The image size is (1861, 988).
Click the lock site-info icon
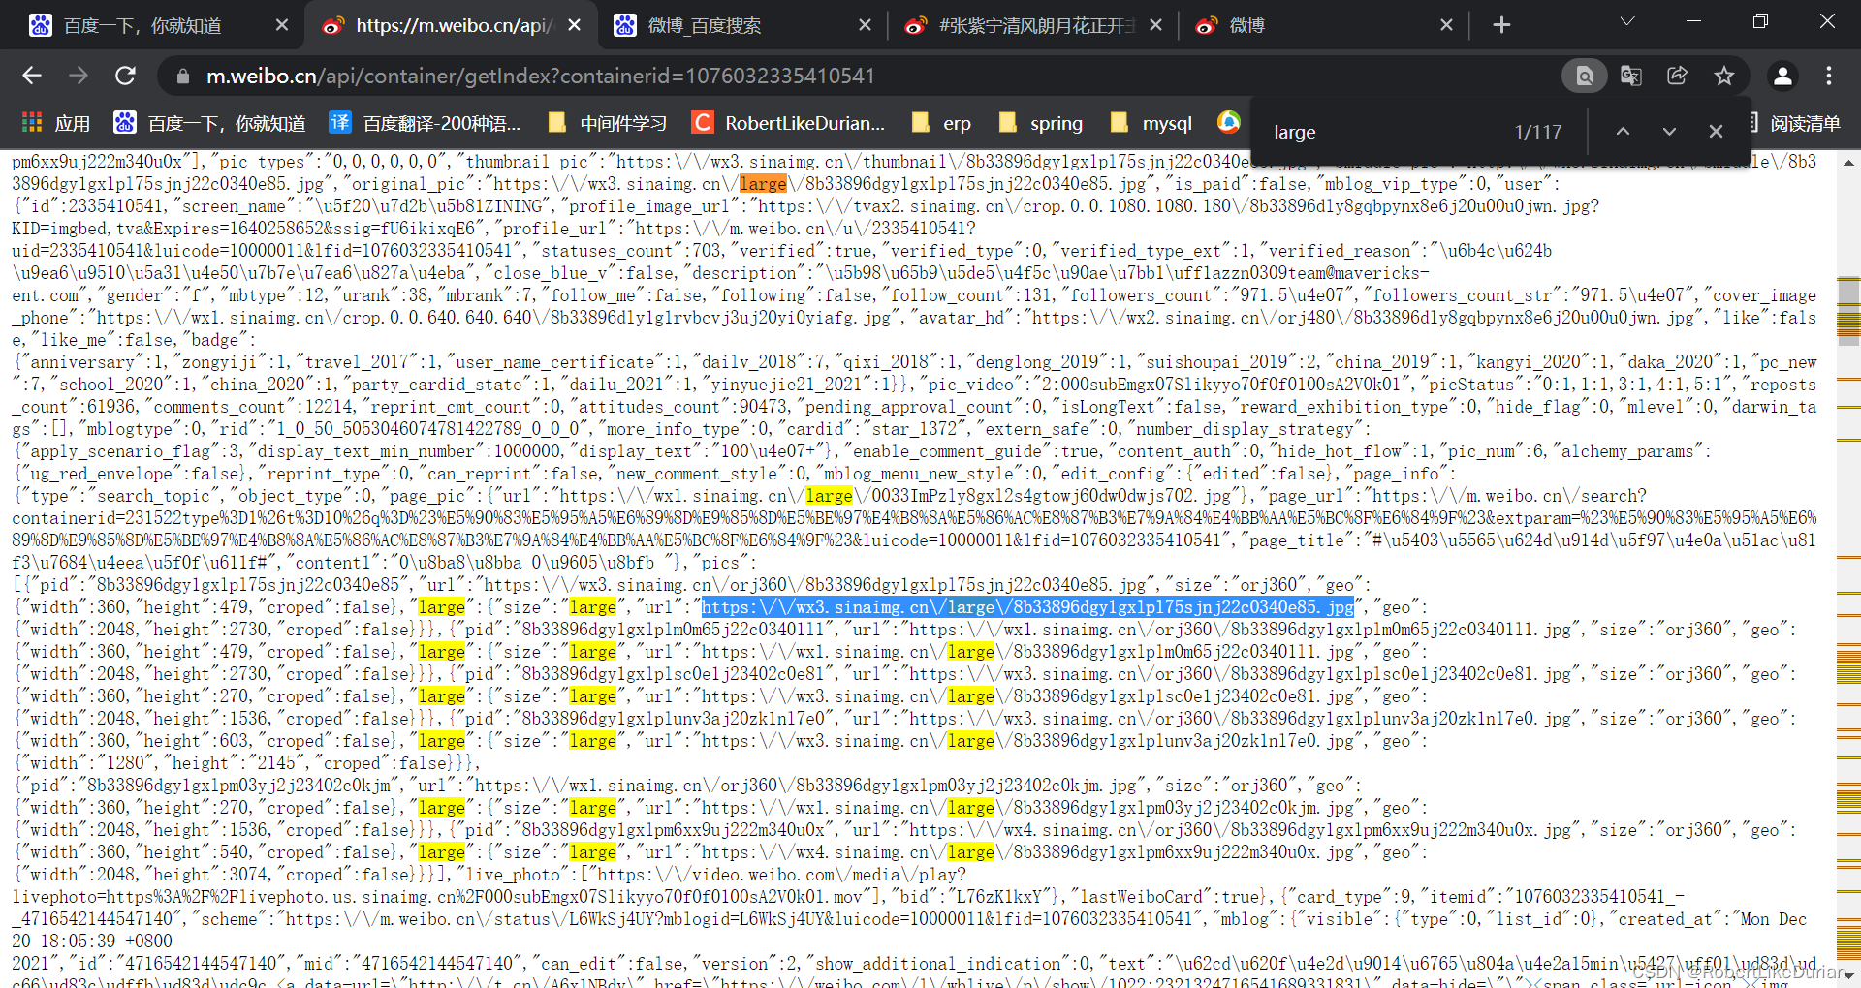182,76
